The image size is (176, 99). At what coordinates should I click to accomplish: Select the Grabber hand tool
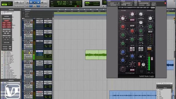pos(38,2)
